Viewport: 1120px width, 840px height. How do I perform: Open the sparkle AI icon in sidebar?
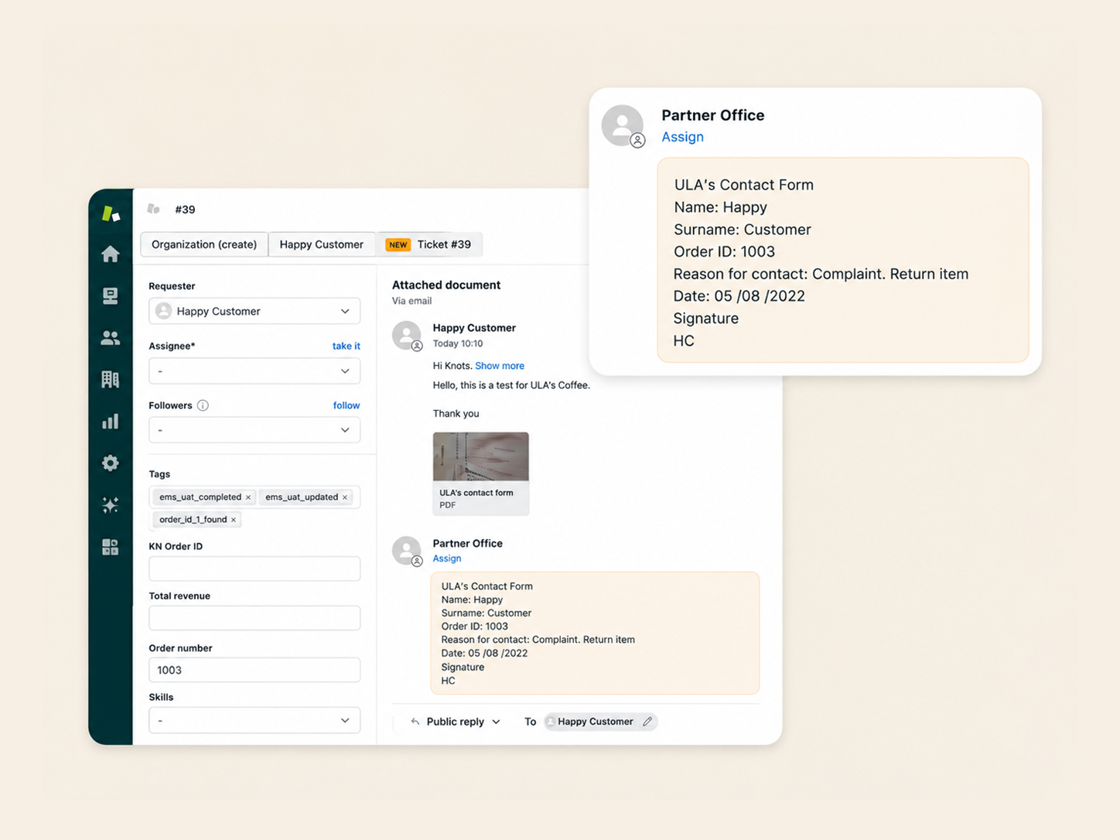(x=111, y=504)
